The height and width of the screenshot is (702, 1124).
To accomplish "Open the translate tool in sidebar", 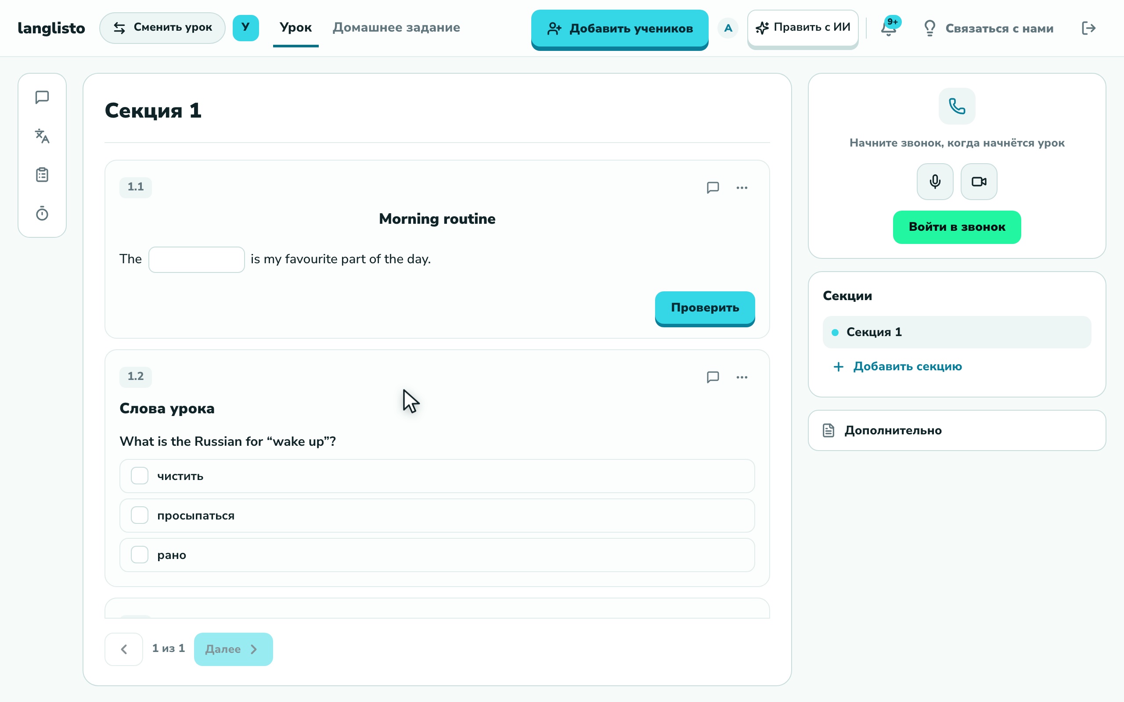I will pyautogui.click(x=42, y=136).
